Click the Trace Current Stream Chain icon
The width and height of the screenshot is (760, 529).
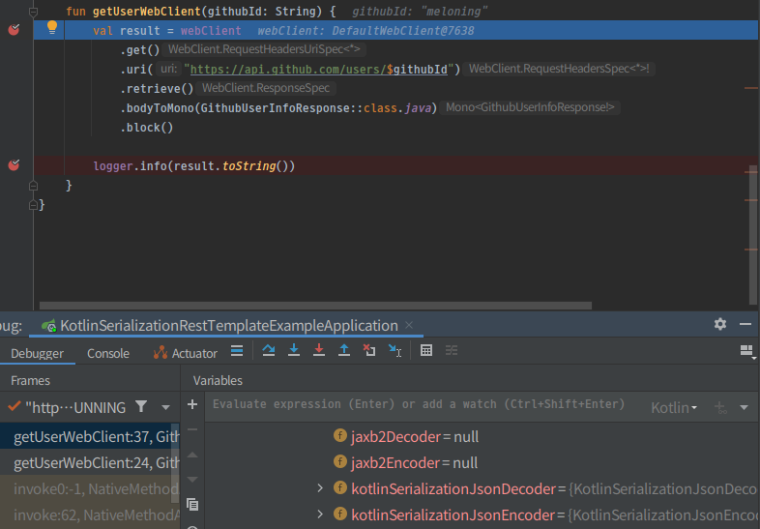point(452,350)
